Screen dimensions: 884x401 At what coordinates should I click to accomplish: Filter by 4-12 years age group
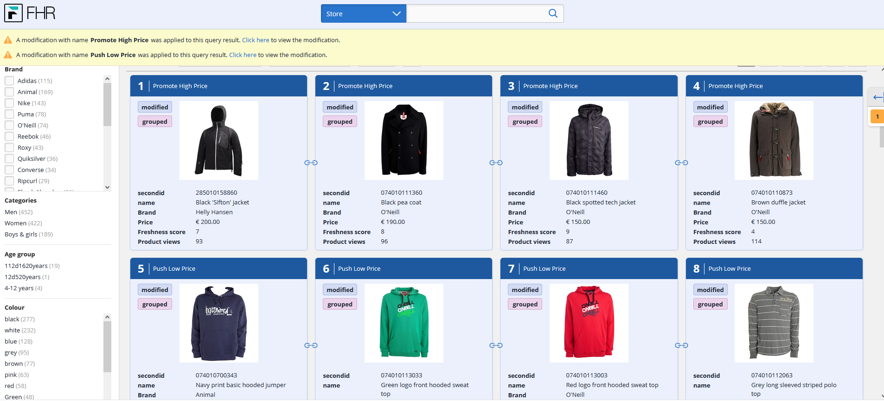(23, 288)
